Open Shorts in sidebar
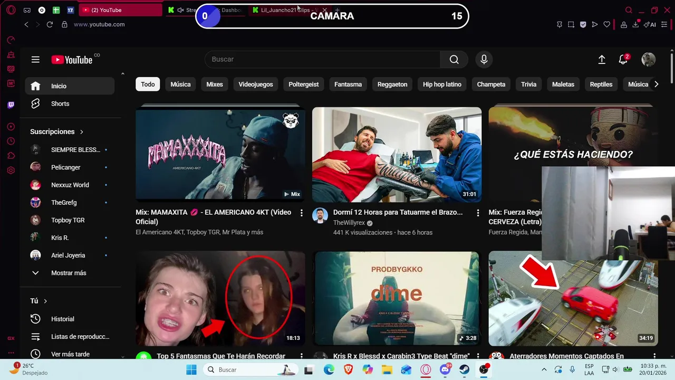 [x=70, y=104]
